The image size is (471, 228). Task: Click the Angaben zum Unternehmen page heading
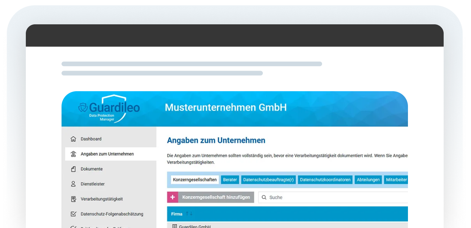[216, 140]
